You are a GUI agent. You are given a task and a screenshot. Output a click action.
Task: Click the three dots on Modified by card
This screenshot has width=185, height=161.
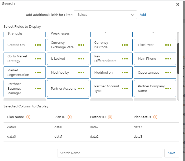click(81, 72)
